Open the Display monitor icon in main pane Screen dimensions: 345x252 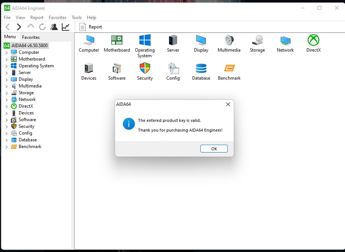tap(201, 40)
